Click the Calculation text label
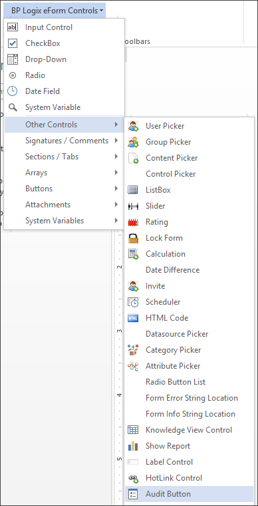Screen dimensions: 258x506 point(166,254)
